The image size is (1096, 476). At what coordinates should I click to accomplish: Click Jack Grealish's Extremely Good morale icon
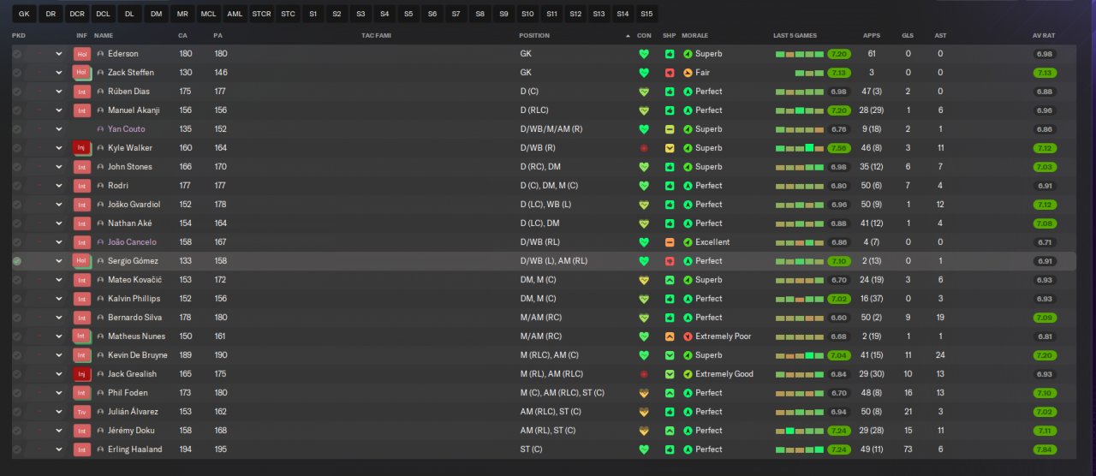point(688,374)
